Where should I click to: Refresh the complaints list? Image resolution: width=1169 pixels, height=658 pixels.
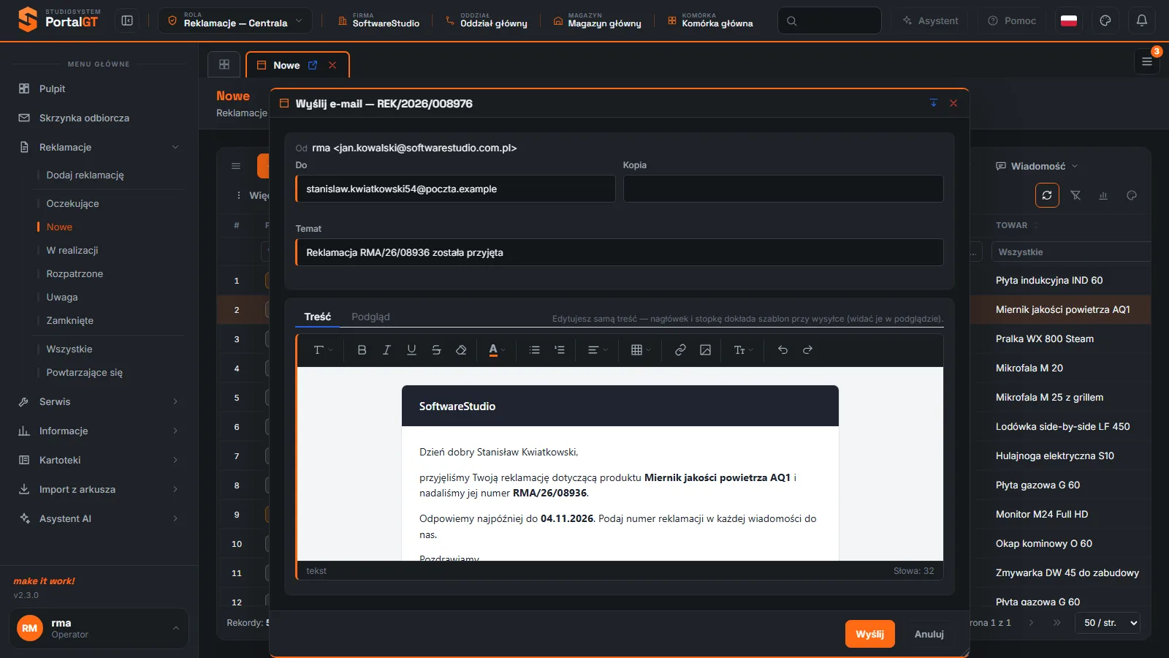click(1047, 195)
